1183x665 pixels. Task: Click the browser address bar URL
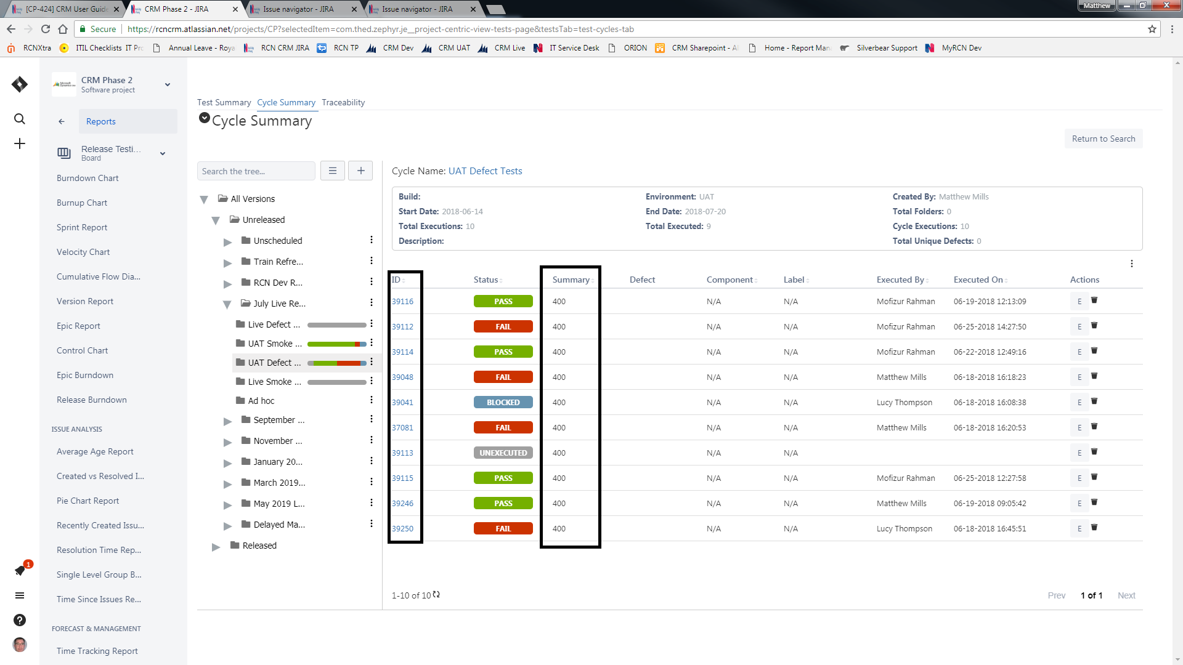click(380, 29)
